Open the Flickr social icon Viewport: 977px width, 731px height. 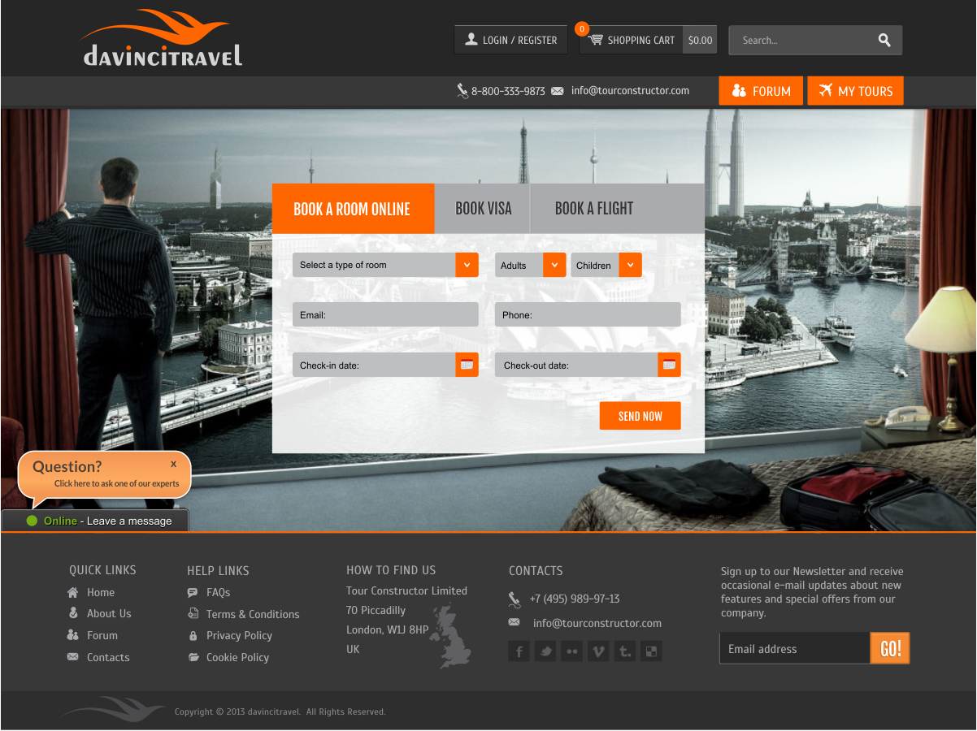click(x=572, y=651)
